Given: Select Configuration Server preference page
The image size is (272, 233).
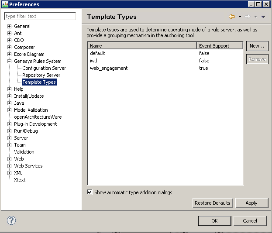Looking at the screenshot, I should (44, 68).
